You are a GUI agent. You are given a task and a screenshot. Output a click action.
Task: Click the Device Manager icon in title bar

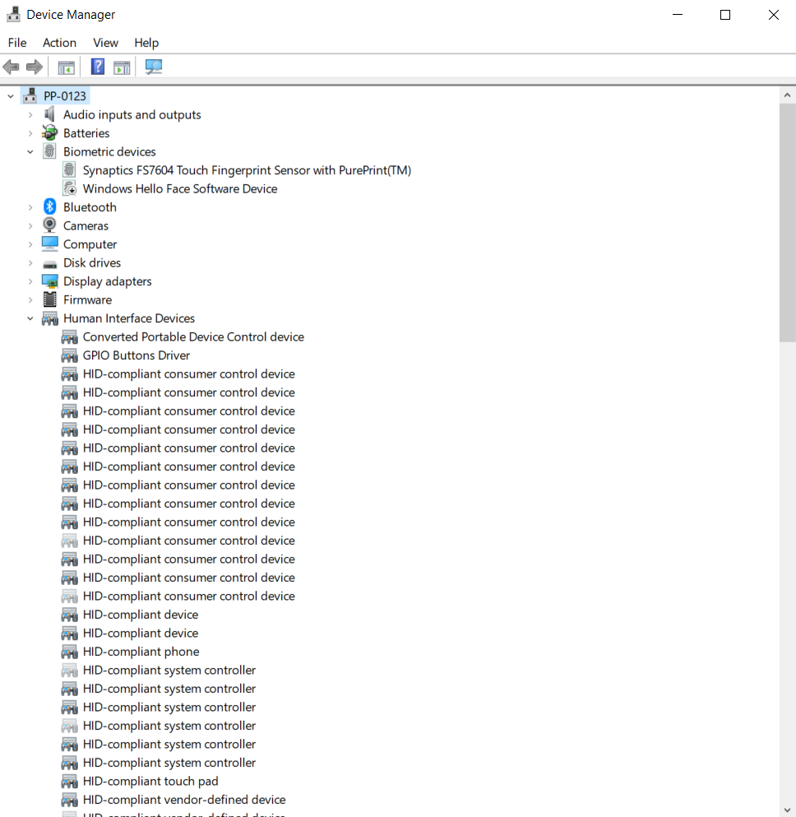click(x=13, y=14)
